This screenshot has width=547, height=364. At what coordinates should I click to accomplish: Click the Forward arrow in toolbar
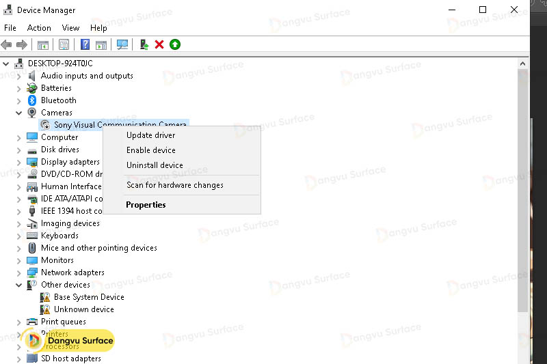click(22, 44)
